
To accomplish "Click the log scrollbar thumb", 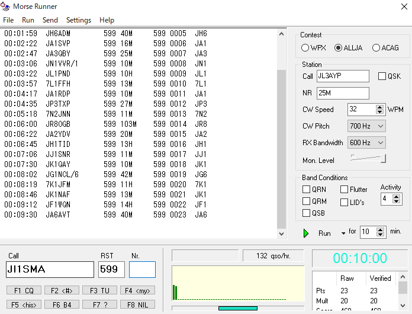I will pos(281,149).
